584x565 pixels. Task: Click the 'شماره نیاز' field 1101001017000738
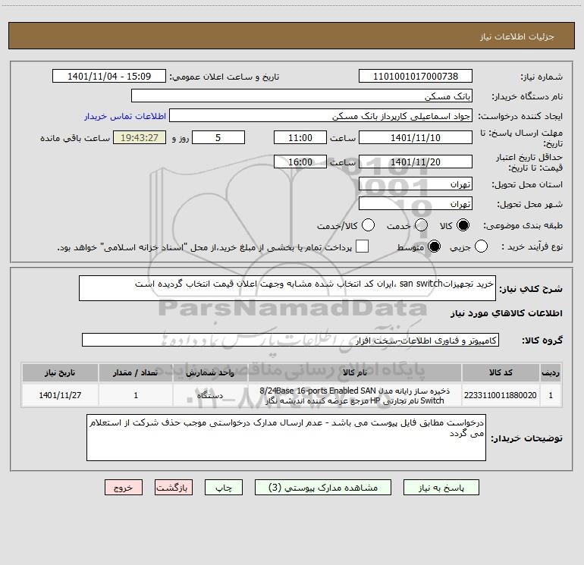415,77
